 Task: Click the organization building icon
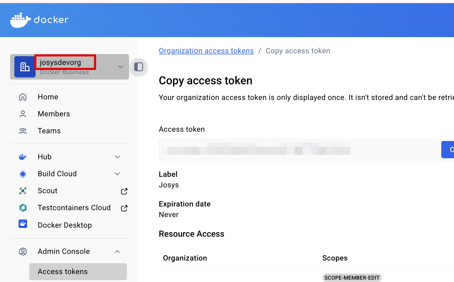click(x=25, y=67)
